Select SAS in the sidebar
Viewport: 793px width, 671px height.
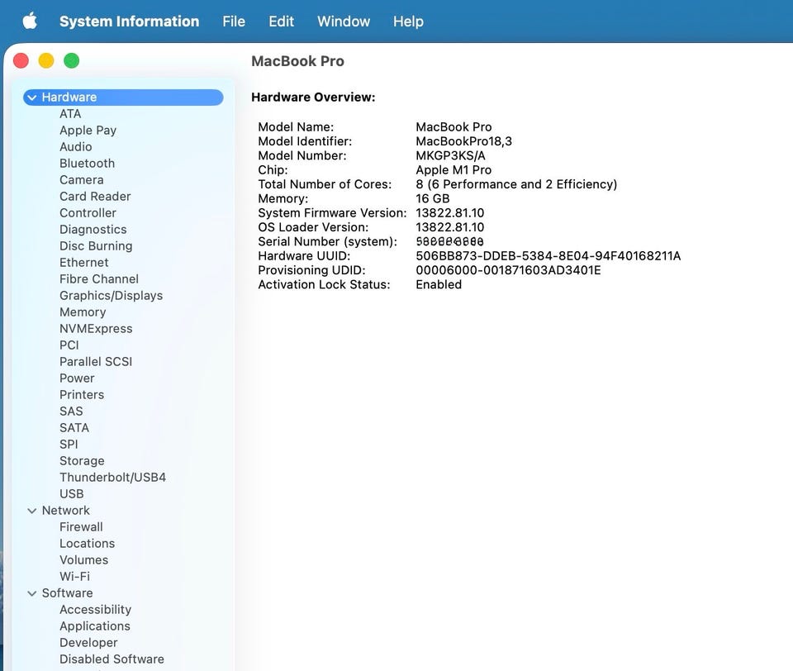click(x=71, y=412)
